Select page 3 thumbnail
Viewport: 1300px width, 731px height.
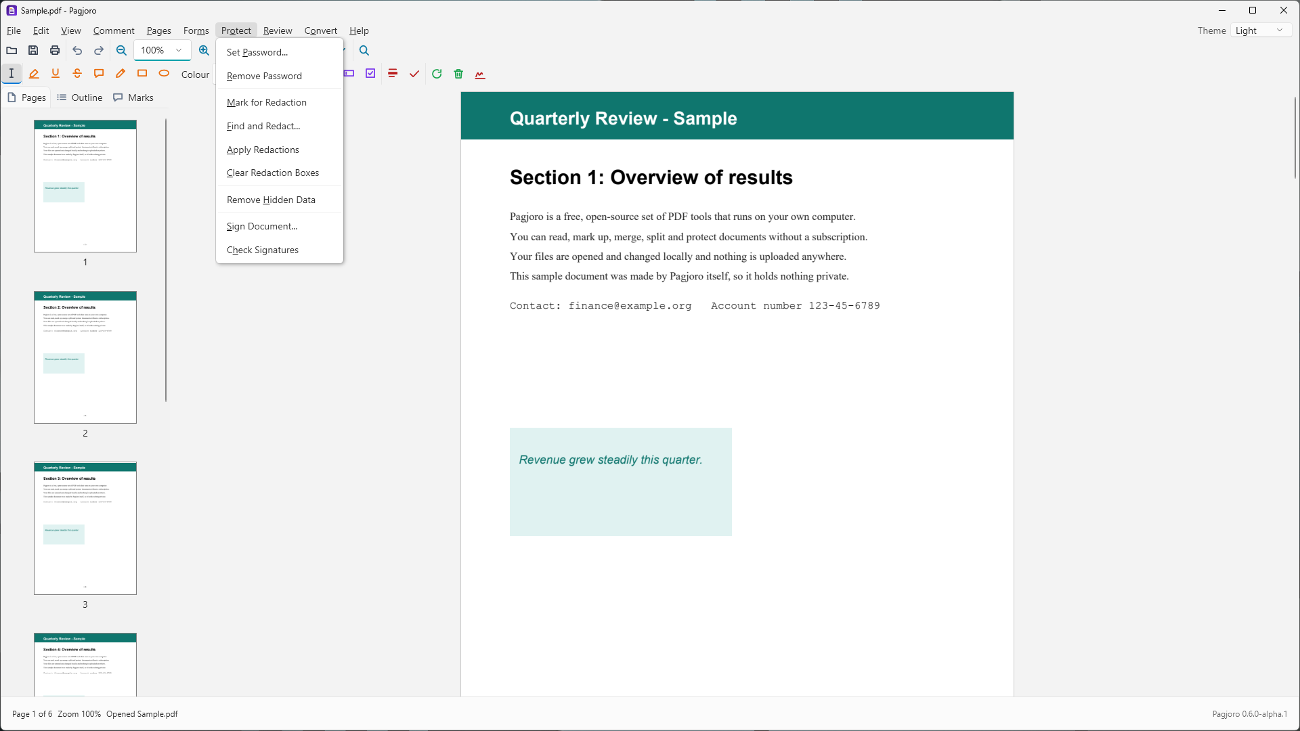click(85, 529)
